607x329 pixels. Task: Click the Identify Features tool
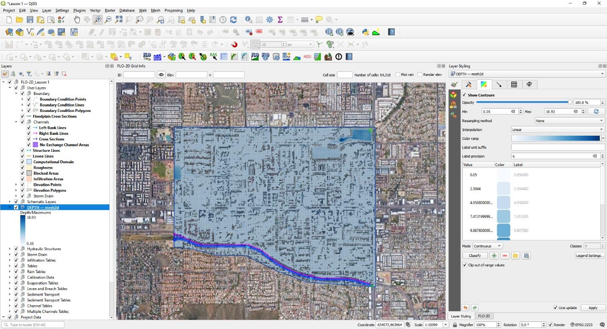[249, 20]
